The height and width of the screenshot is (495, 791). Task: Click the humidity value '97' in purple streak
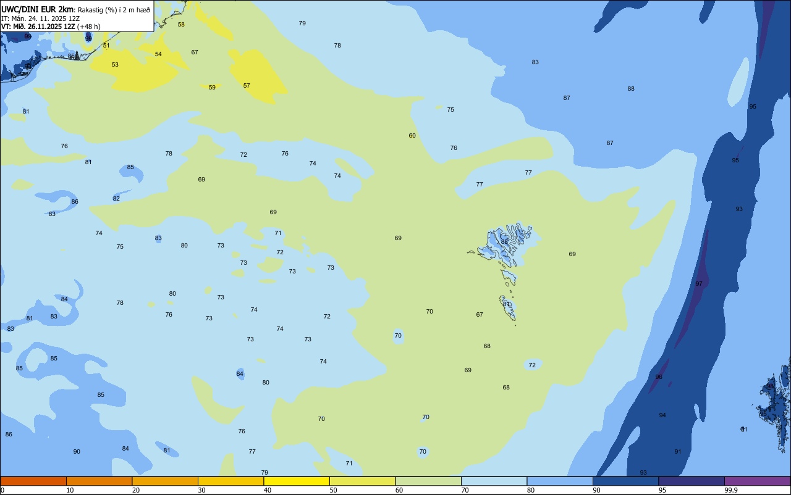[x=699, y=284]
